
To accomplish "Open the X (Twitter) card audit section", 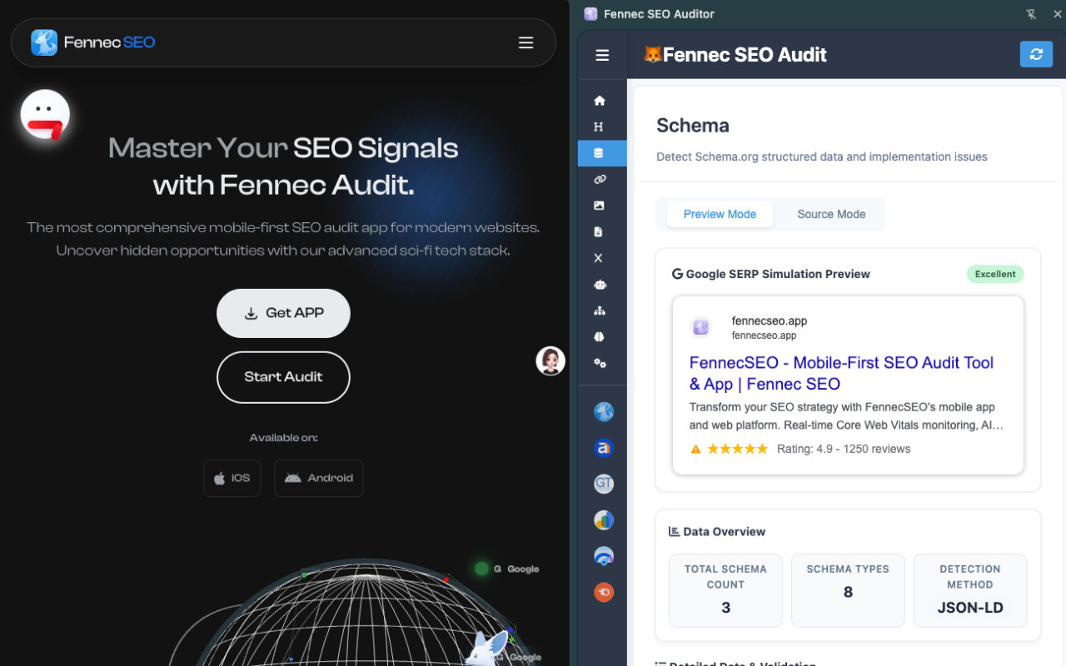I will (599, 258).
